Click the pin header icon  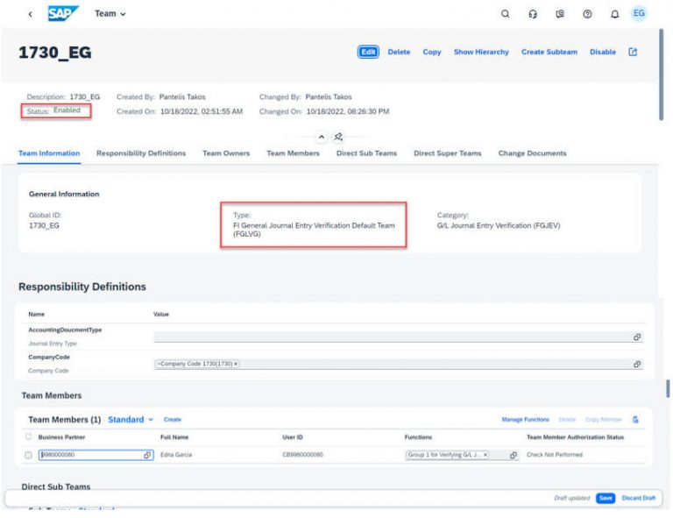338,138
